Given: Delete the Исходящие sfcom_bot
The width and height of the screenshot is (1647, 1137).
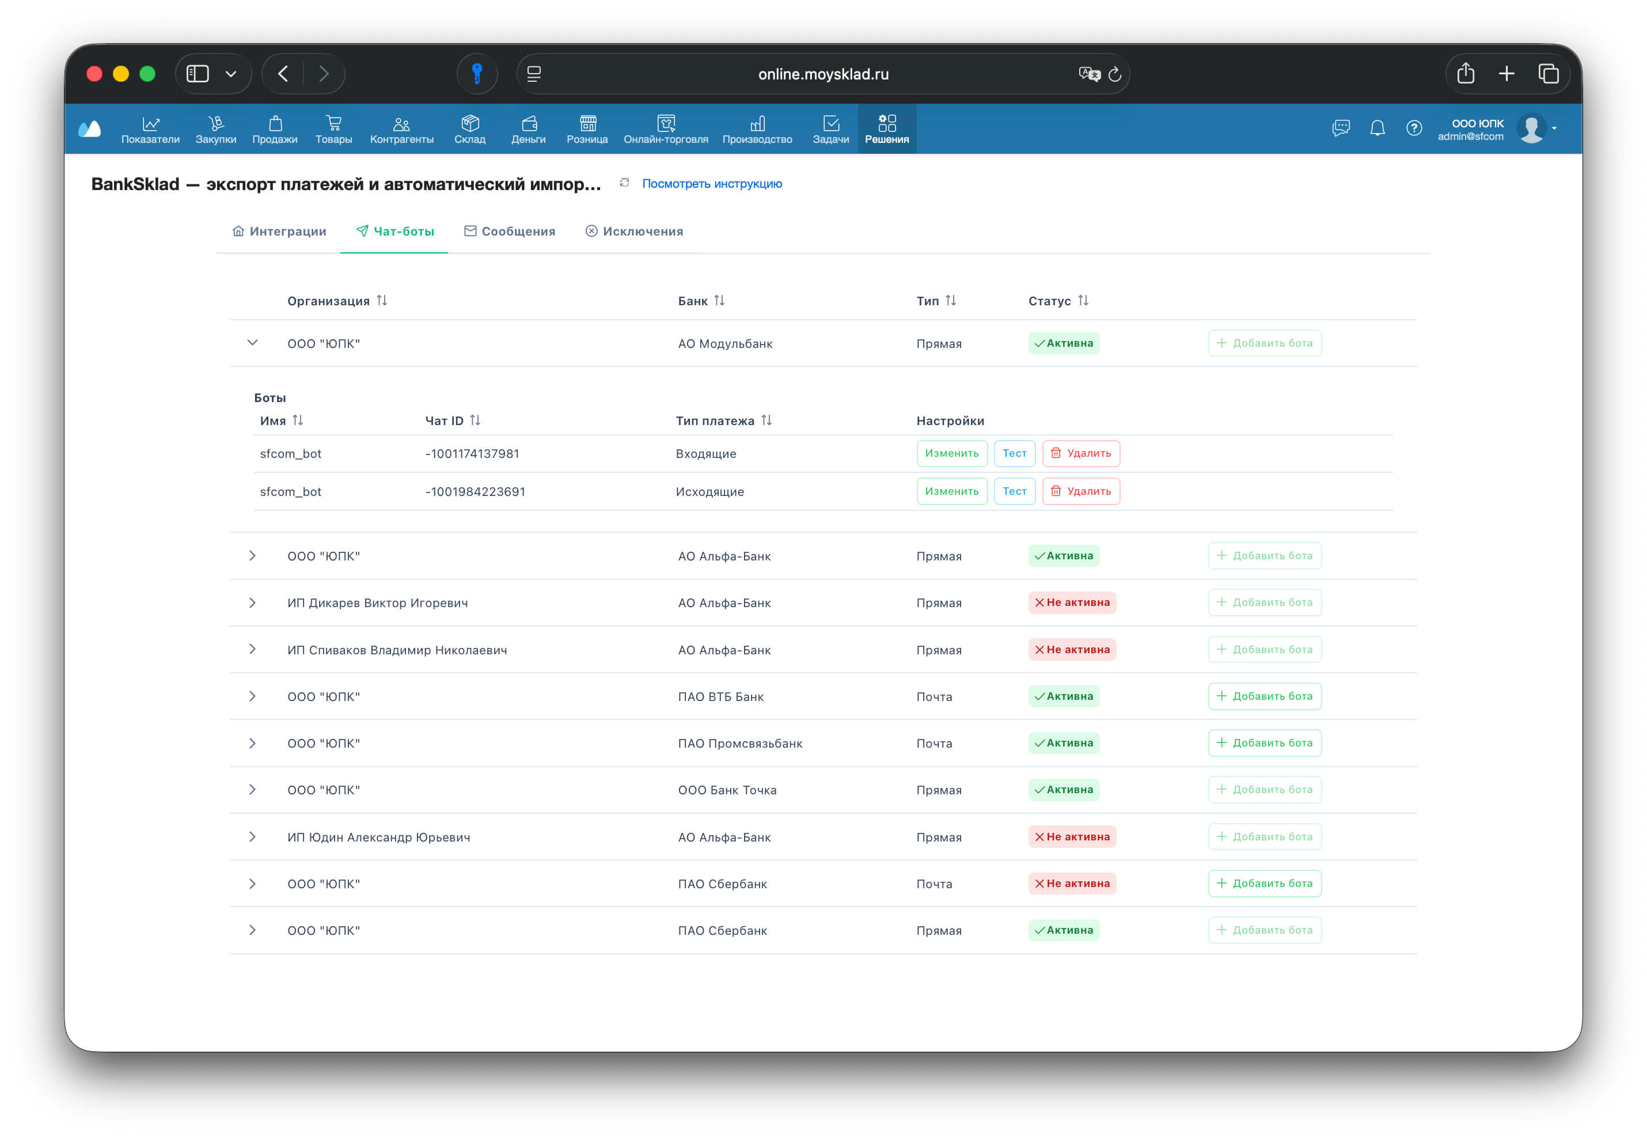Looking at the screenshot, I should [1081, 491].
